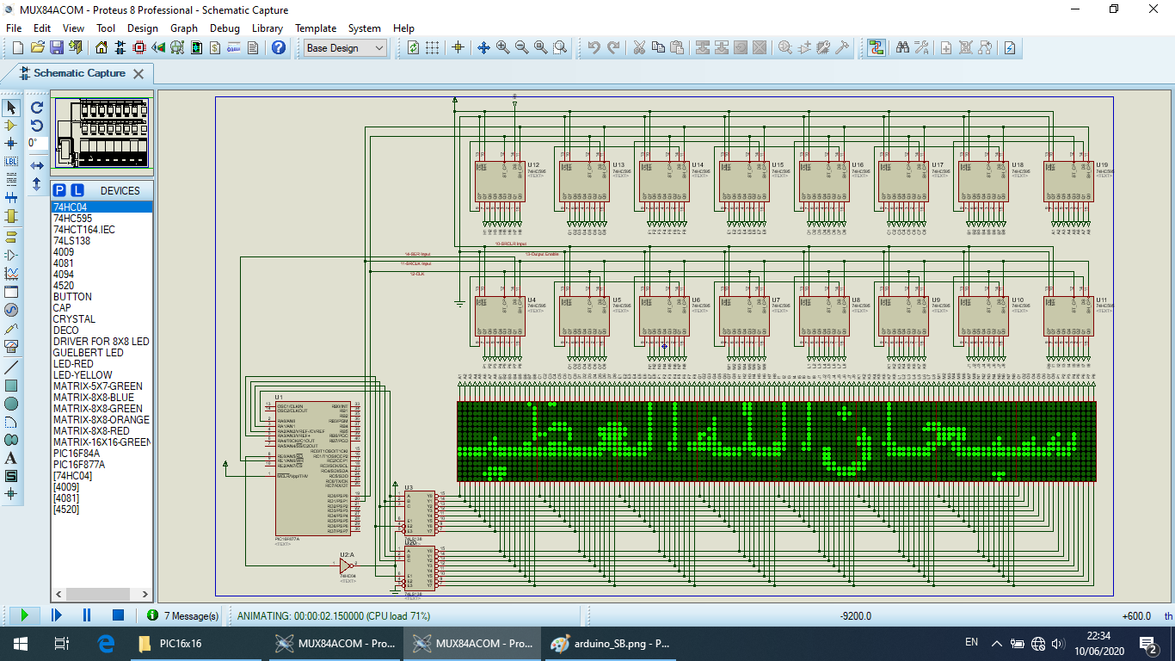Edit the rotation angle field
The image size is (1175, 661).
(37, 144)
